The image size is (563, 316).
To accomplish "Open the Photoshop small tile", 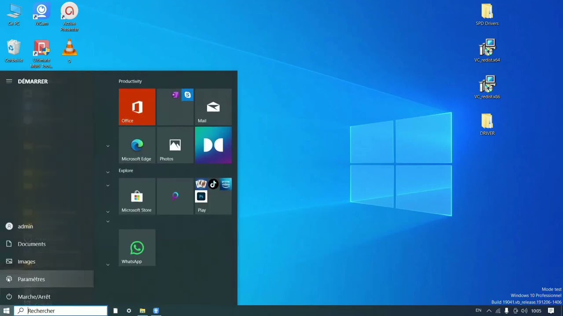I will [201, 197].
